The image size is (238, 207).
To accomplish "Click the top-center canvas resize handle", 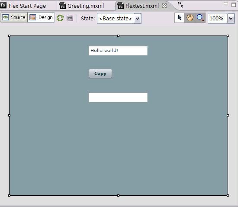I will [x=119, y=36].
